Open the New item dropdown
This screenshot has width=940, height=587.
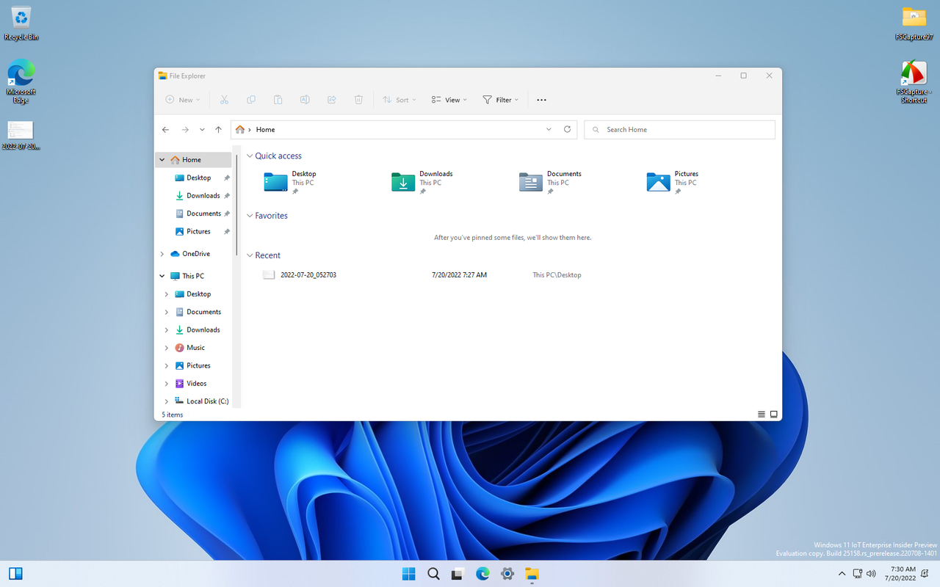click(x=181, y=100)
